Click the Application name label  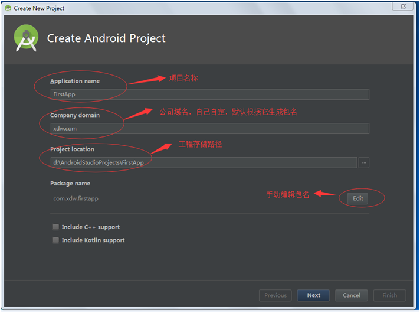pyautogui.click(x=75, y=81)
